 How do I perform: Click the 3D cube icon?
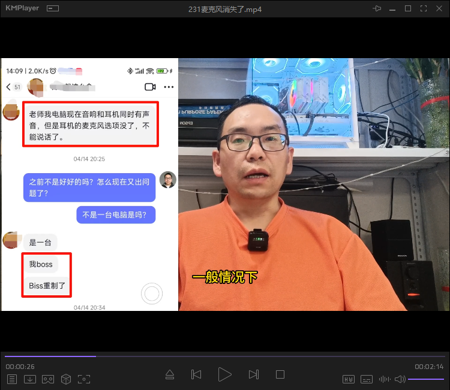(66, 379)
